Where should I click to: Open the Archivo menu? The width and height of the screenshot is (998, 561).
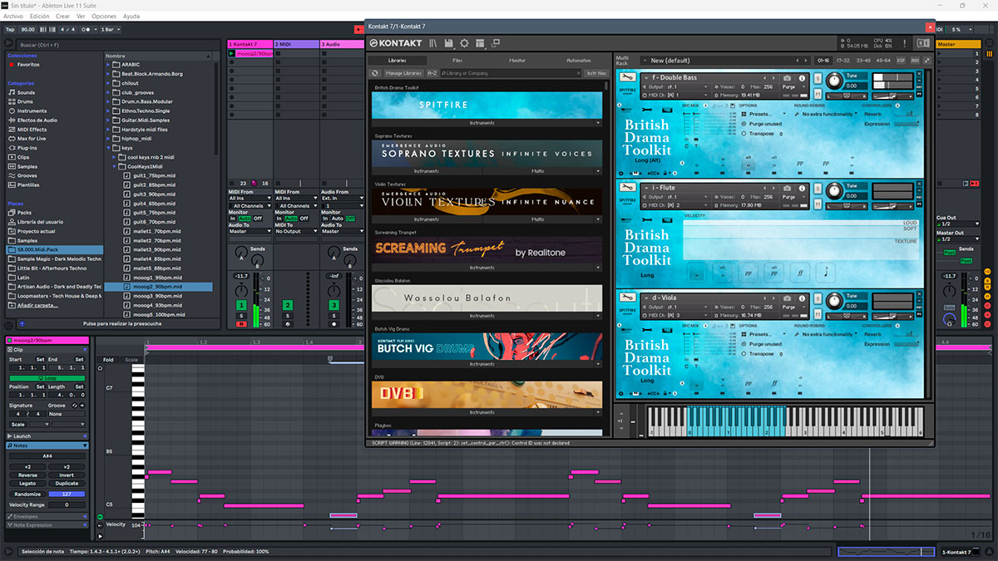pyautogui.click(x=13, y=17)
